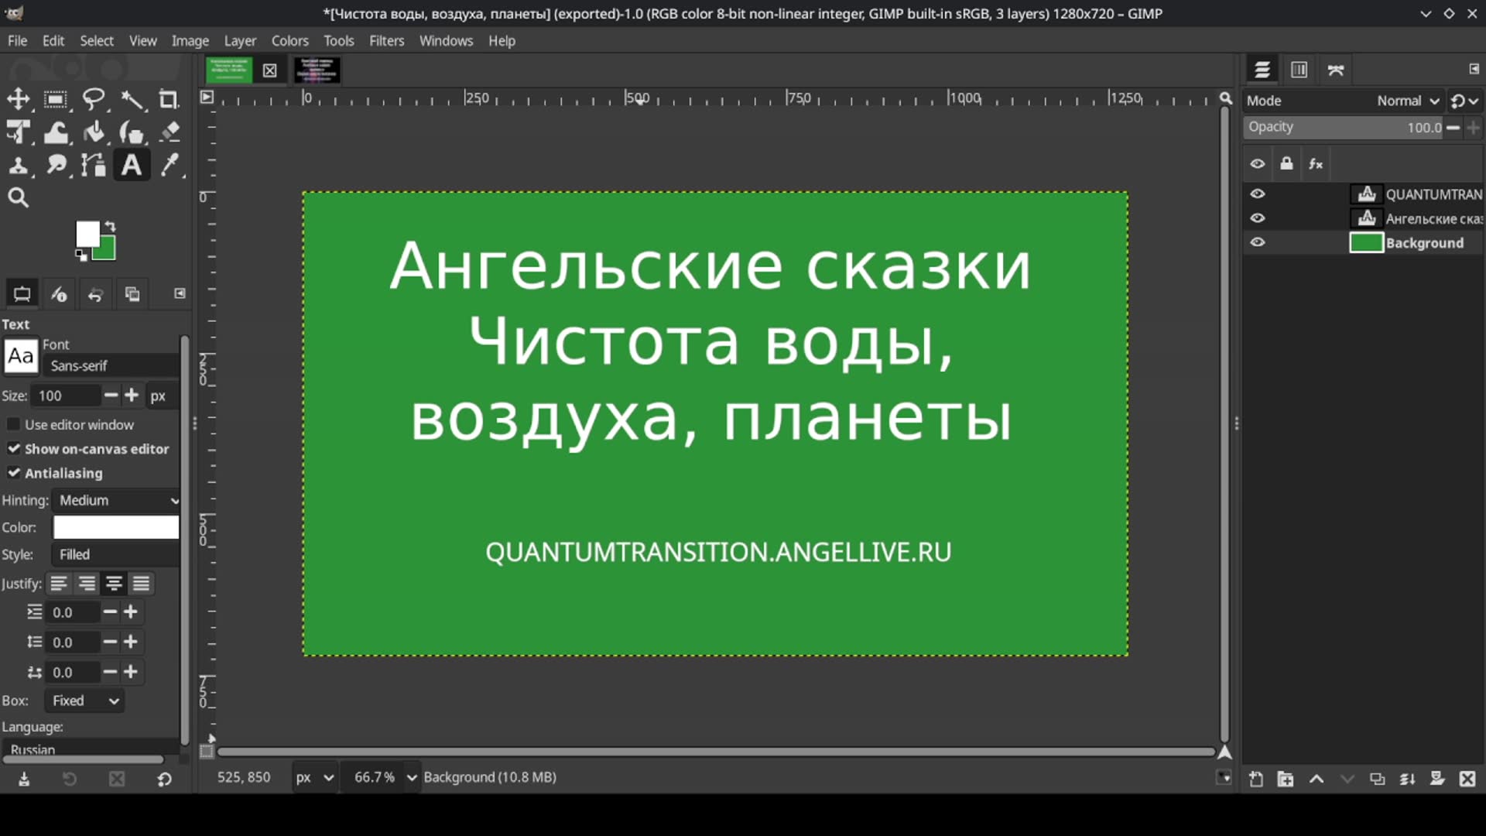
Task: Select the Move tool
Action: pos(18,99)
